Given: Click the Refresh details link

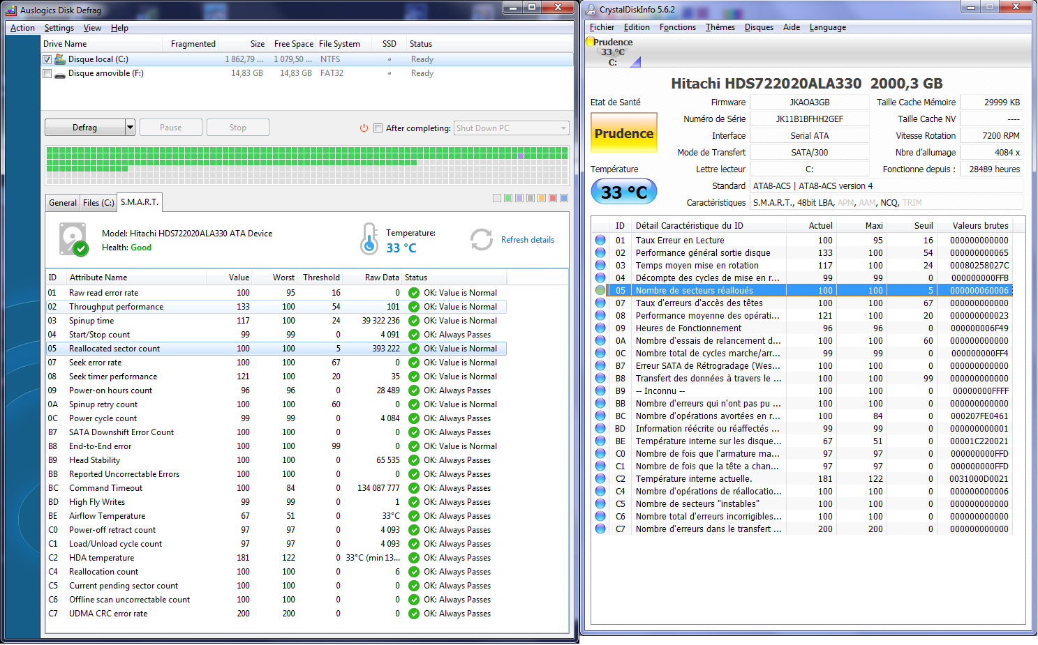Looking at the screenshot, I should [528, 240].
